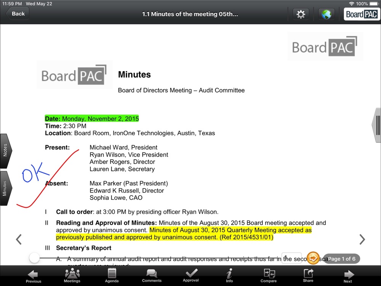The height and width of the screenshot is (286, 381).
Task: Tap battery indicator in status bar
Action: (374, 4)
